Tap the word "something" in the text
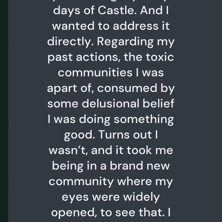222x222 pixels. coord(144,120)
